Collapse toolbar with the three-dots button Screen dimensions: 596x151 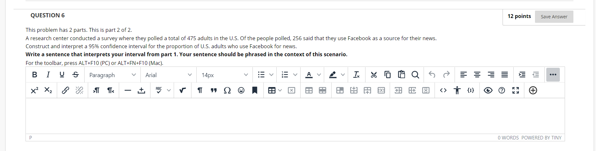pos(553,75)
